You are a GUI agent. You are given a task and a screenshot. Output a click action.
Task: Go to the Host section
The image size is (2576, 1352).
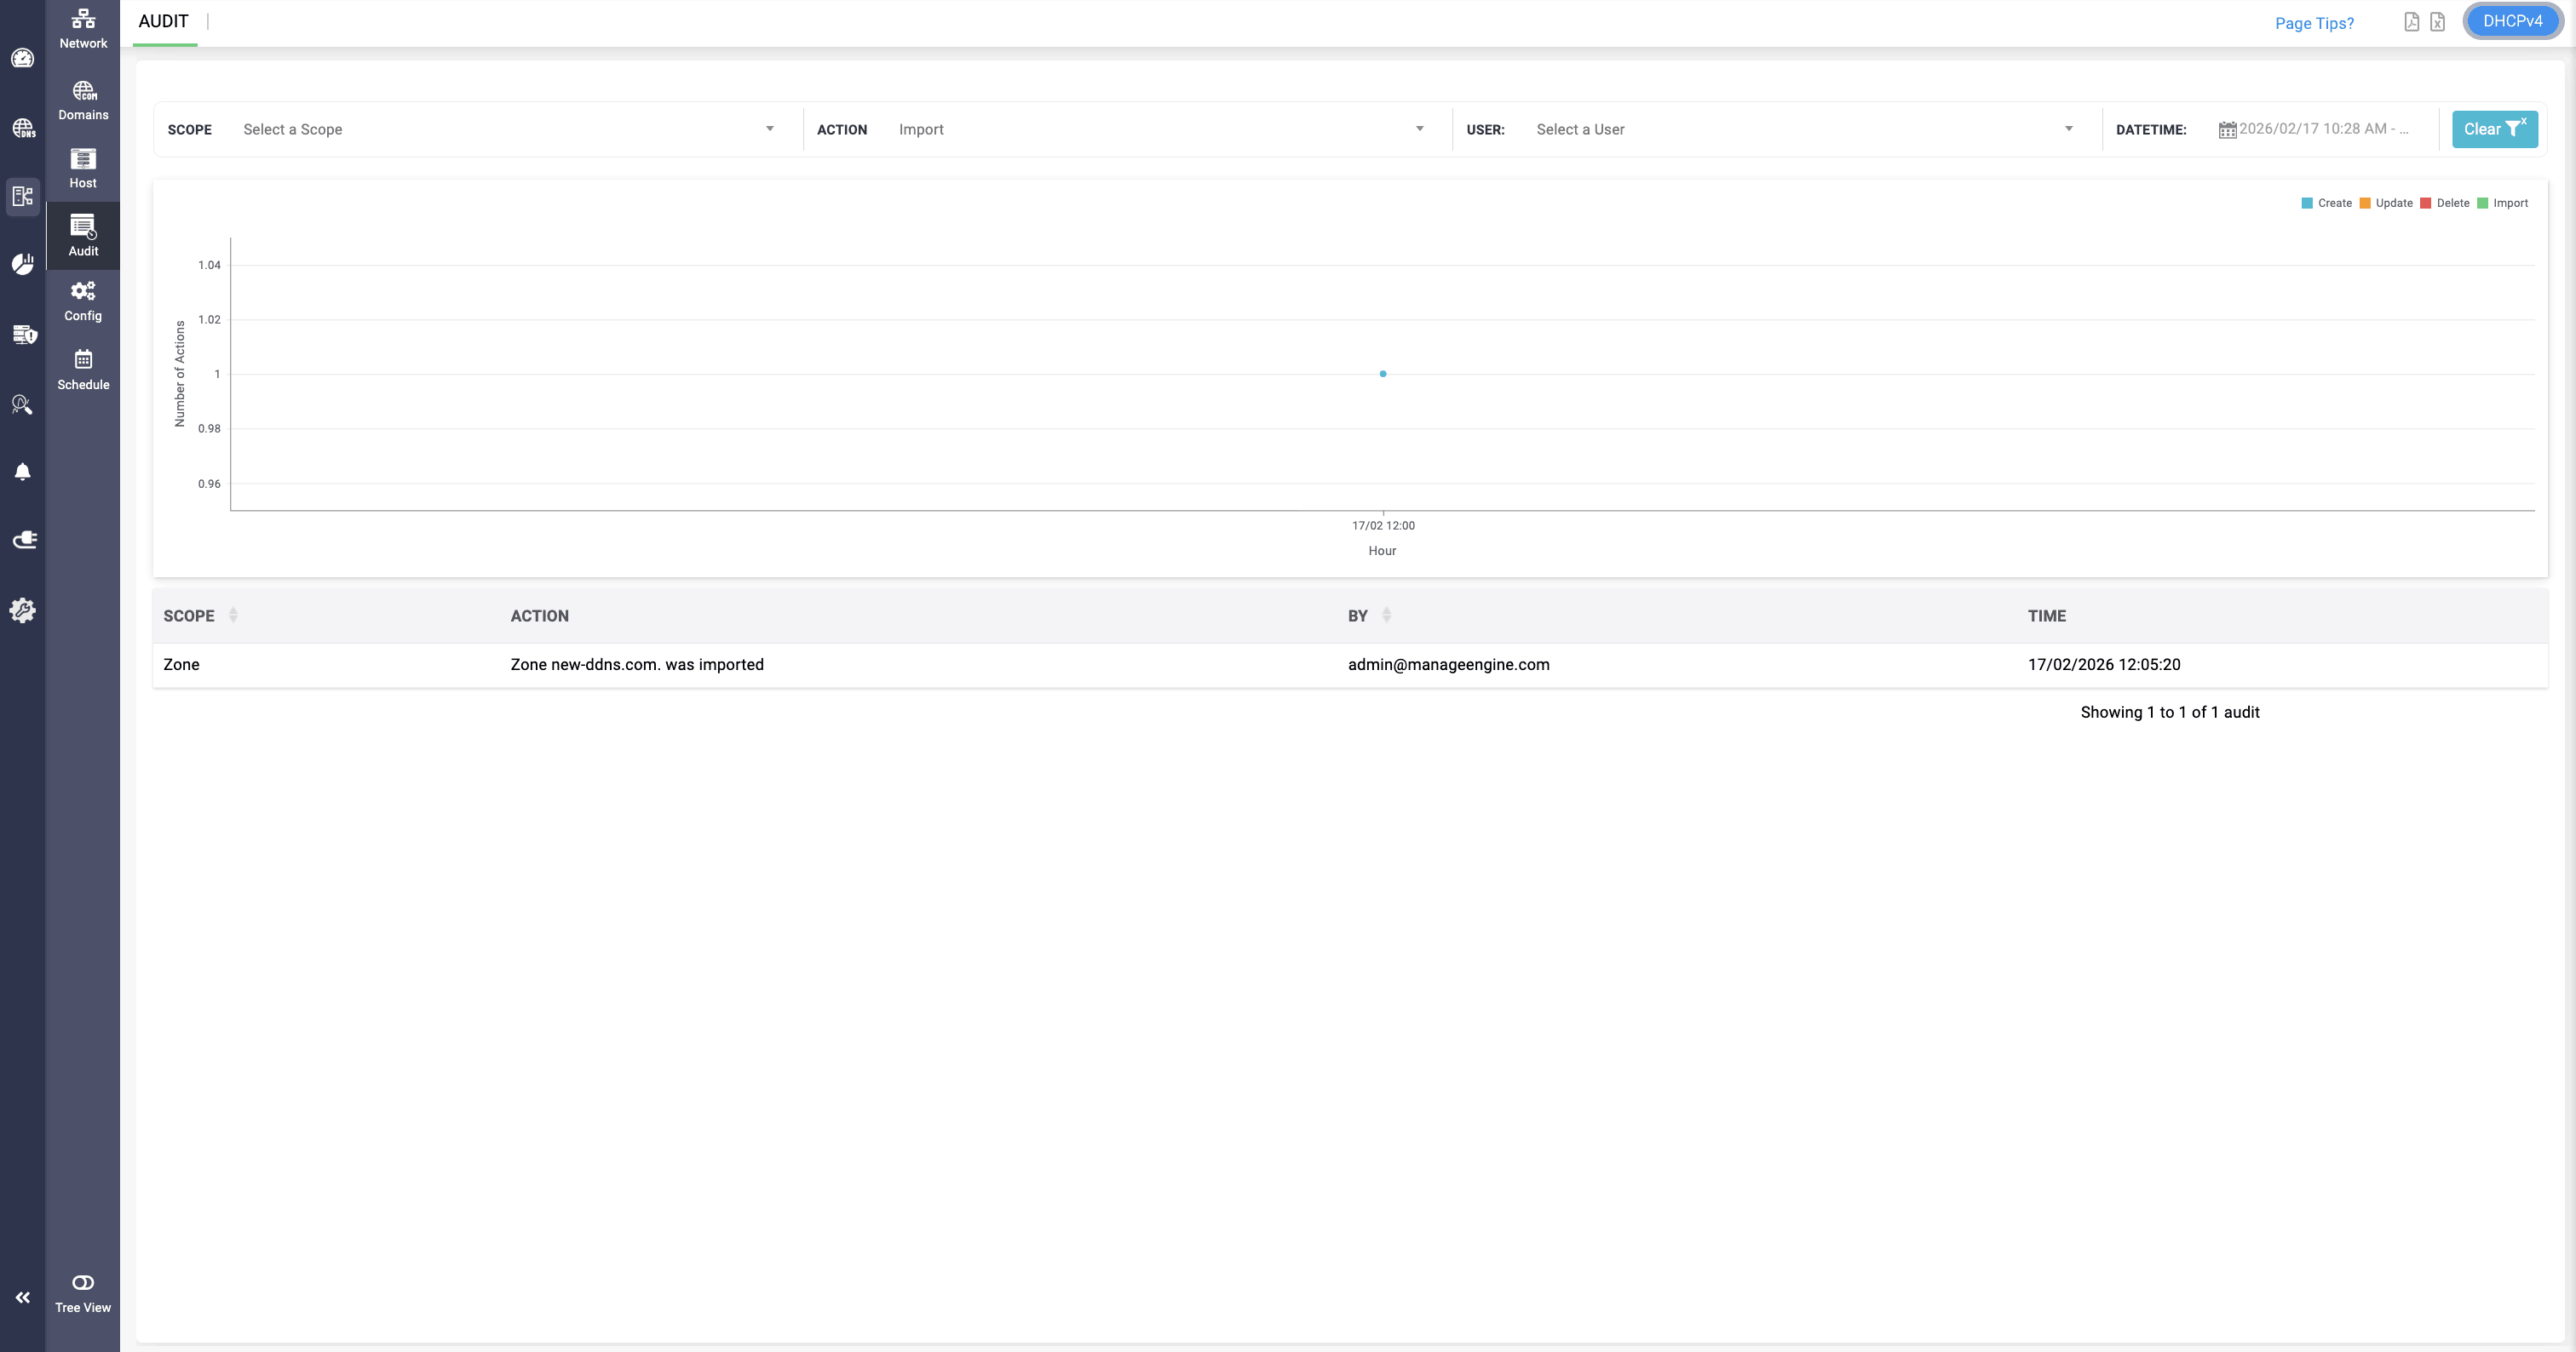click(x=83, y=168)
